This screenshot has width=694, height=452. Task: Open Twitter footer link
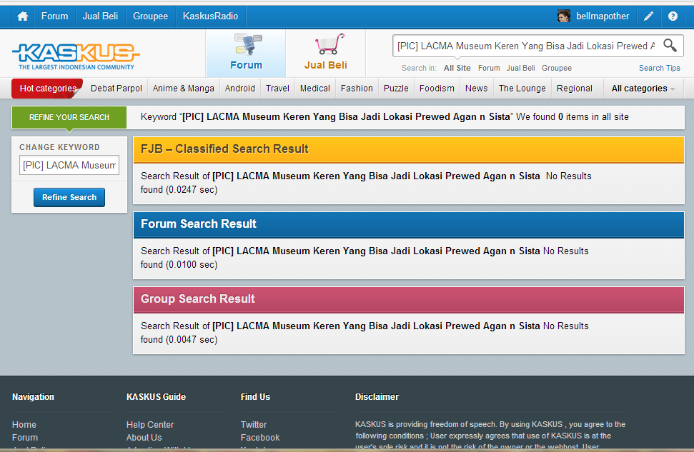(254, 425)
